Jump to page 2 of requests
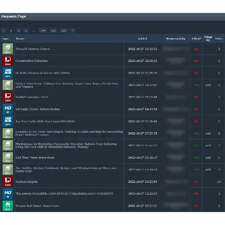The height and width of the screenshot is (225, 225). [x=19, y=30]
